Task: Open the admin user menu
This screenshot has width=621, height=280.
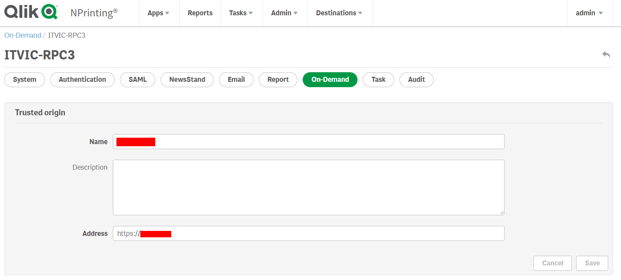Action: [589, 13]
